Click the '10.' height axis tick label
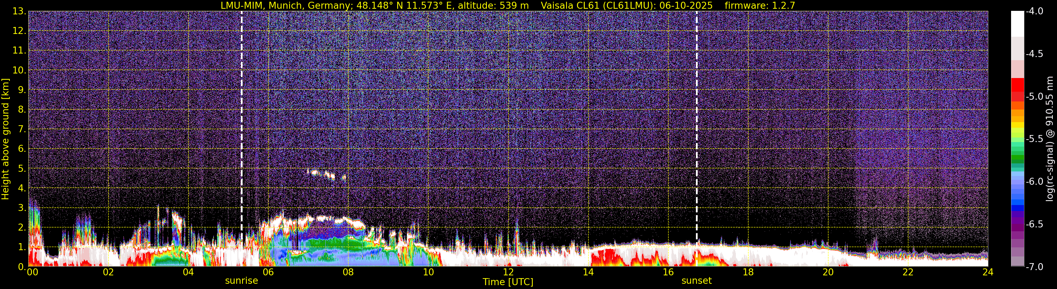1057x289 pixels. point(19,70)
